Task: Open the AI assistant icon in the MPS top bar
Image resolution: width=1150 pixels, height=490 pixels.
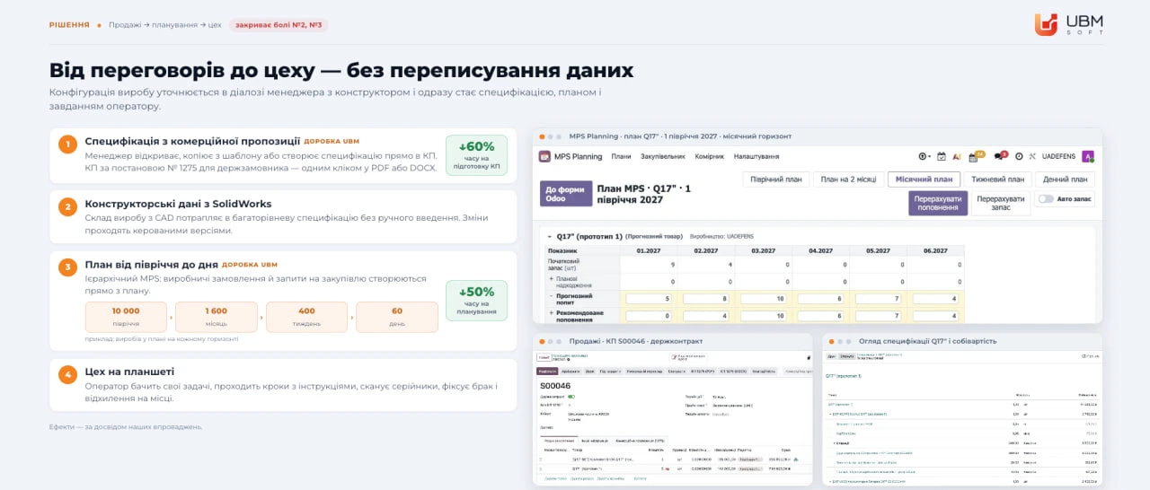Action: pyautogui.click(x=957, y=156)
